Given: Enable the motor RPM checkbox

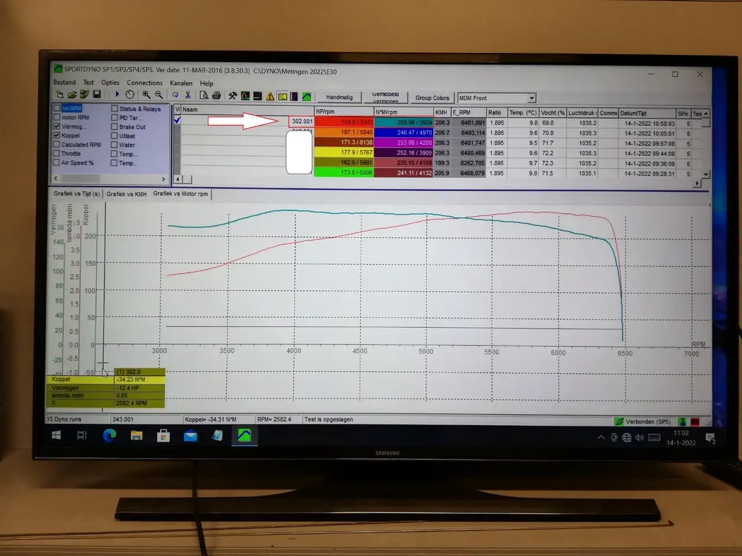Looking at the screenshot, I should pyautogui.click(x=57, y=117).
